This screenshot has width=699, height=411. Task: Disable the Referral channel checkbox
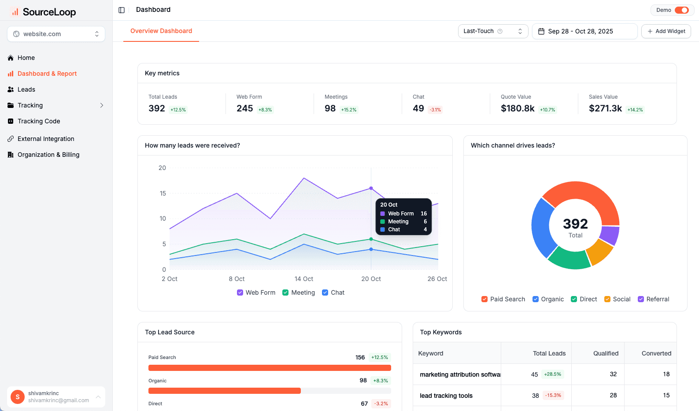click(x=641, y=299)
